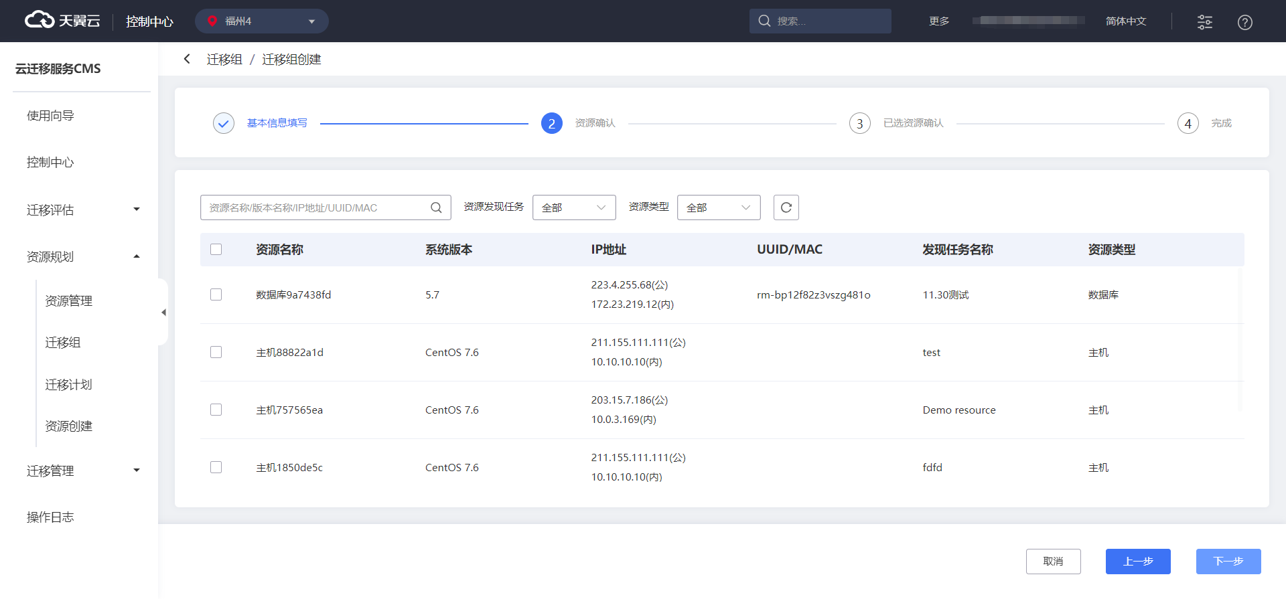Viewport: 1286px width, 599px height.
Task: Click the 上一步 button
Action: [1138, 562]
